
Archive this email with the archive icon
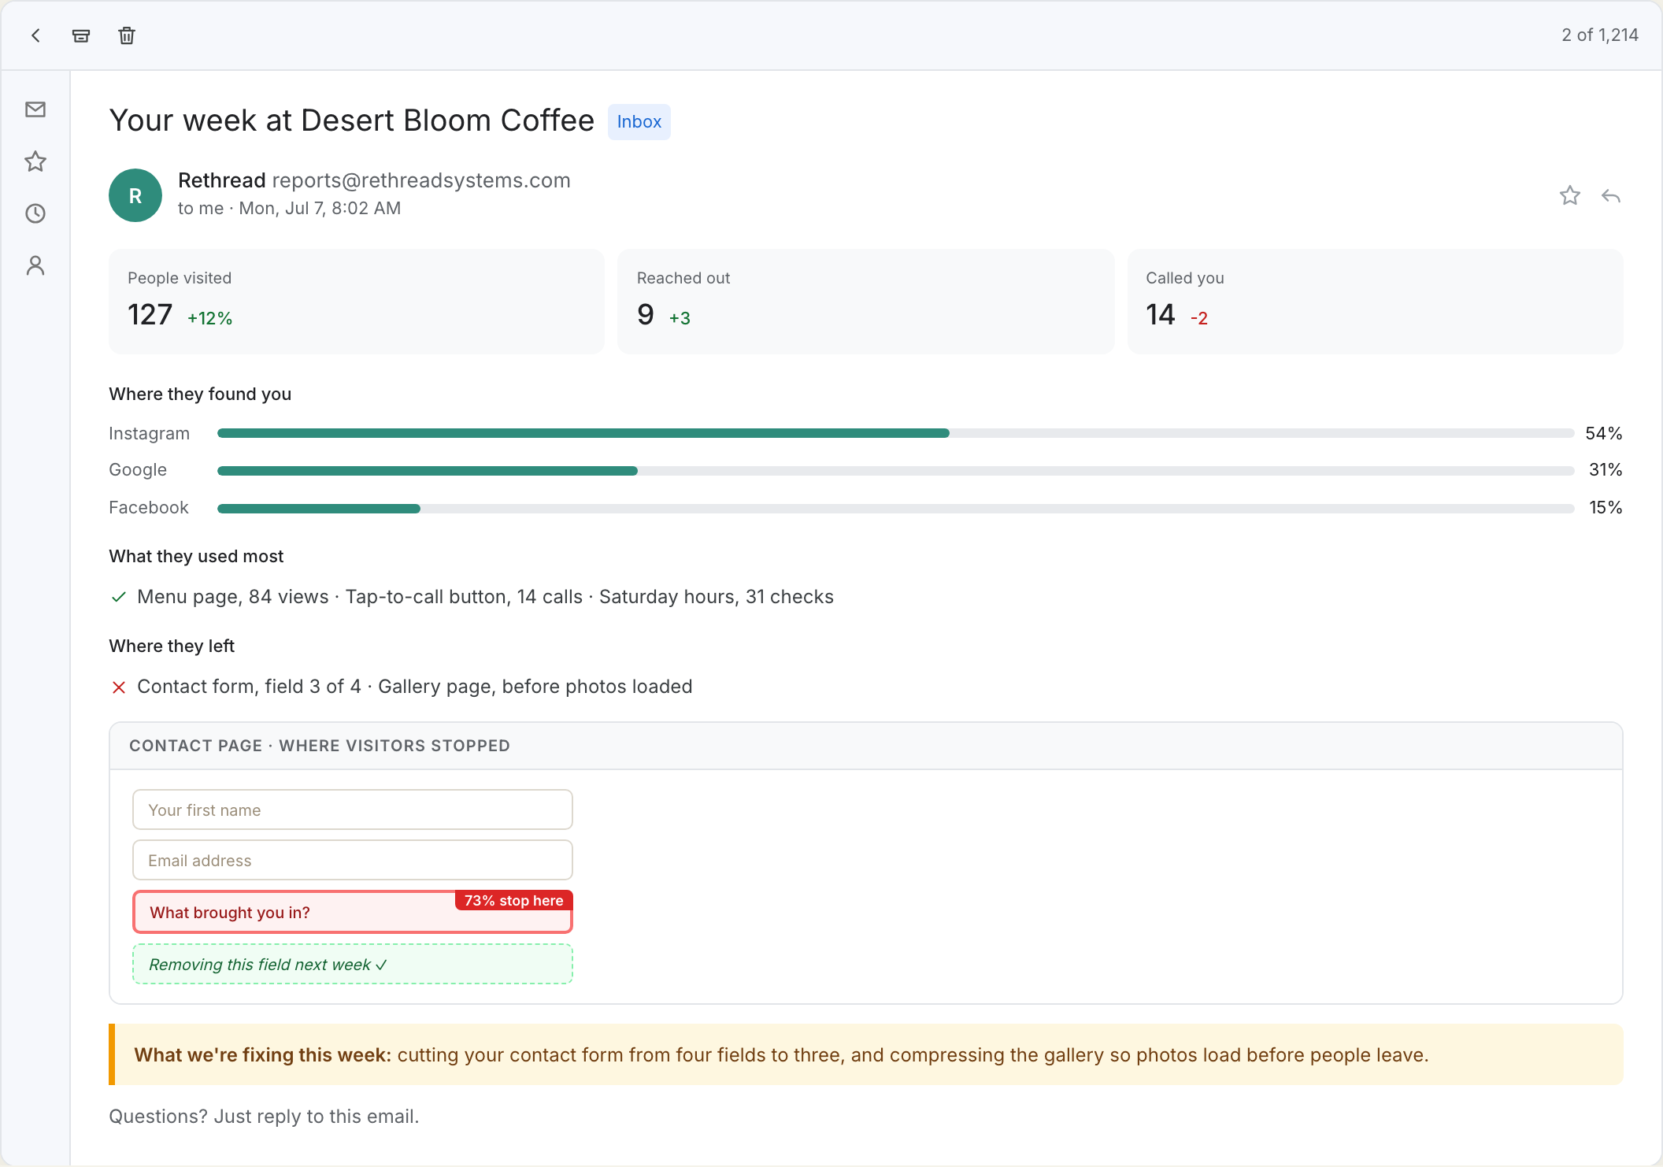(81, 35)
